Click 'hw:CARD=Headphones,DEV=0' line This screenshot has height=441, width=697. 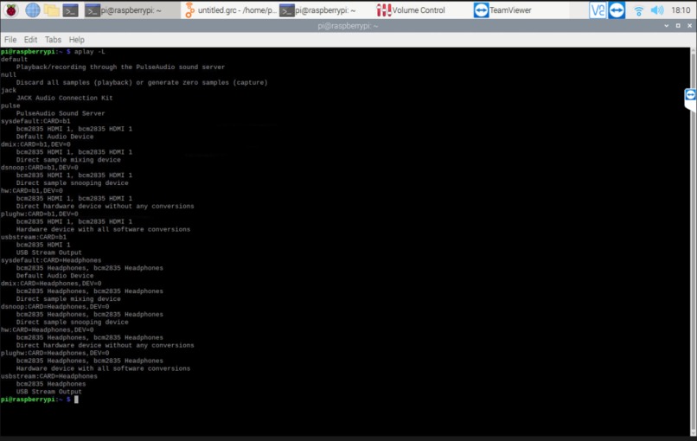point(47,329)
